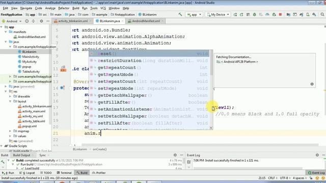
Task: Click UTF-8 encoding selector in status bar
Action: click(285, 178)
